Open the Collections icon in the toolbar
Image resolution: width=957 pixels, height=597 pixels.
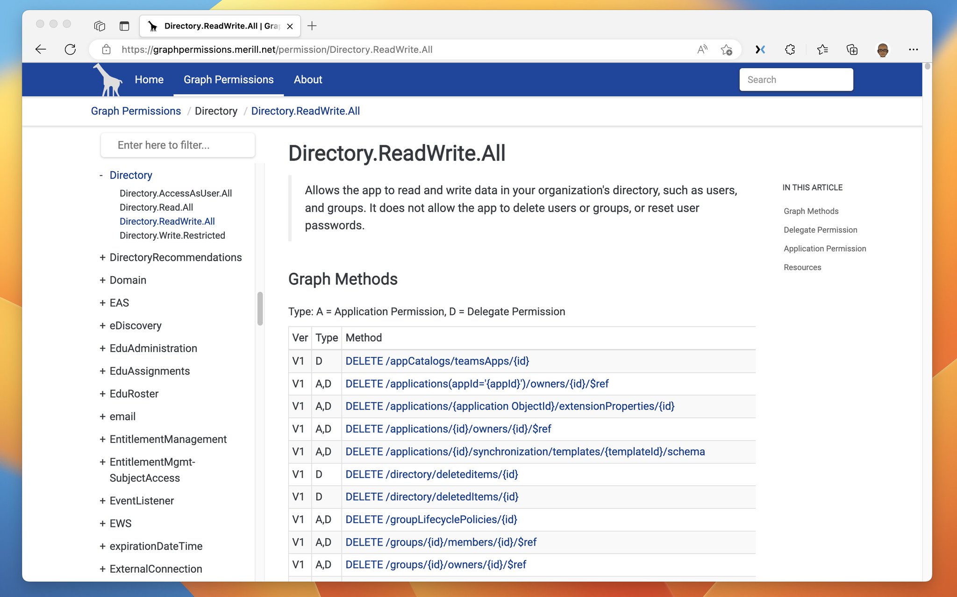(852, 50)
